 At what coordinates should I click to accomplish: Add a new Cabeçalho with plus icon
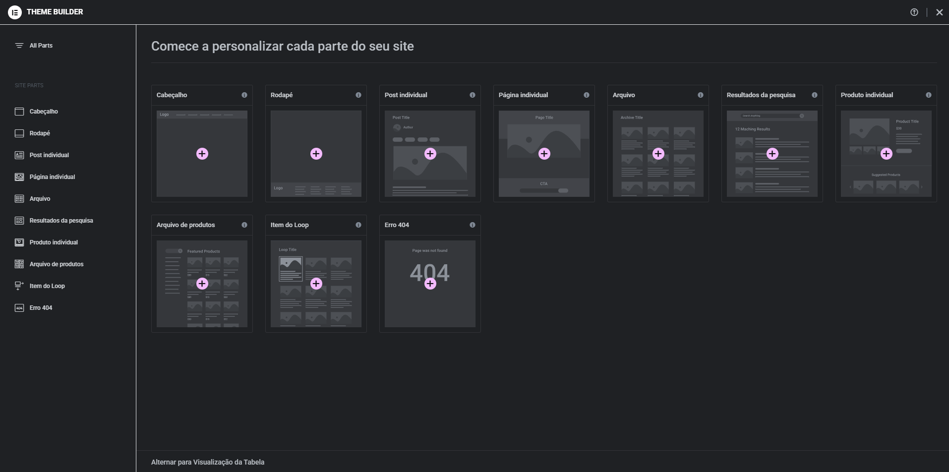(202, 154)
